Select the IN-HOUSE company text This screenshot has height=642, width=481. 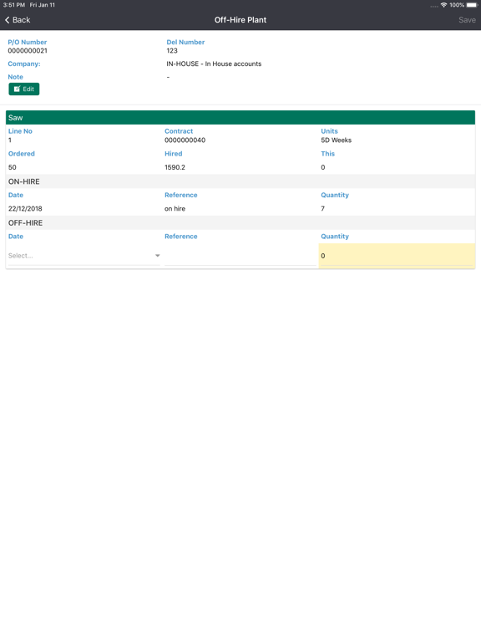(214, 64)
